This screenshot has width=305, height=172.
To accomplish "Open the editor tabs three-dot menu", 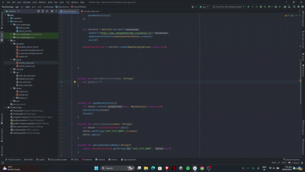I will [300, 11].
